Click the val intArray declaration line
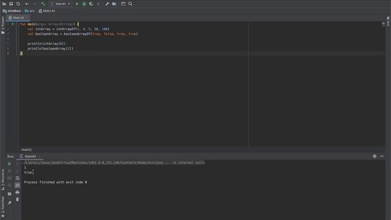Viewport: 391px width, 220px height. [68, 29]
